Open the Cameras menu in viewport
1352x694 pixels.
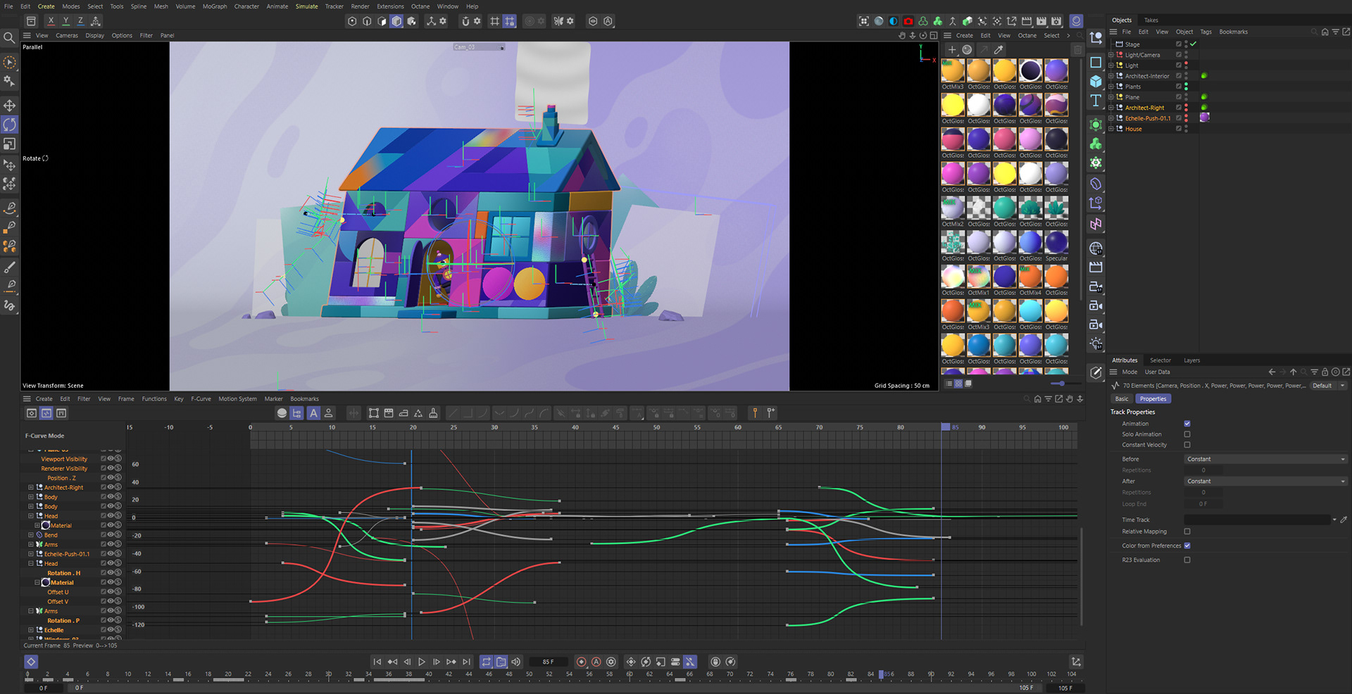click(x=67, y=35)
